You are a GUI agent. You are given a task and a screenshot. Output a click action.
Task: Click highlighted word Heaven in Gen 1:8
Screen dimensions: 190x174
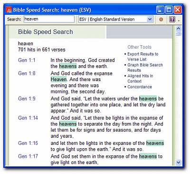point(58,79)
